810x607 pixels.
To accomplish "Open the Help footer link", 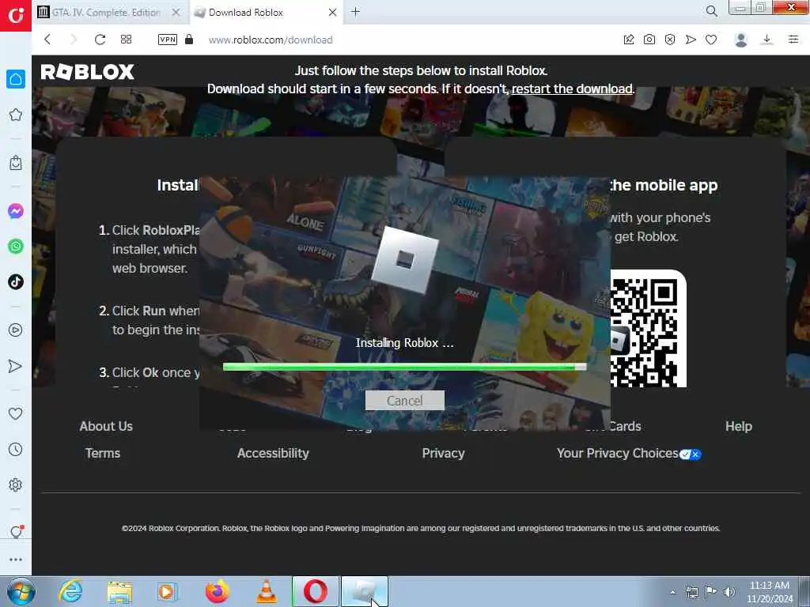I will pos(739,426).
